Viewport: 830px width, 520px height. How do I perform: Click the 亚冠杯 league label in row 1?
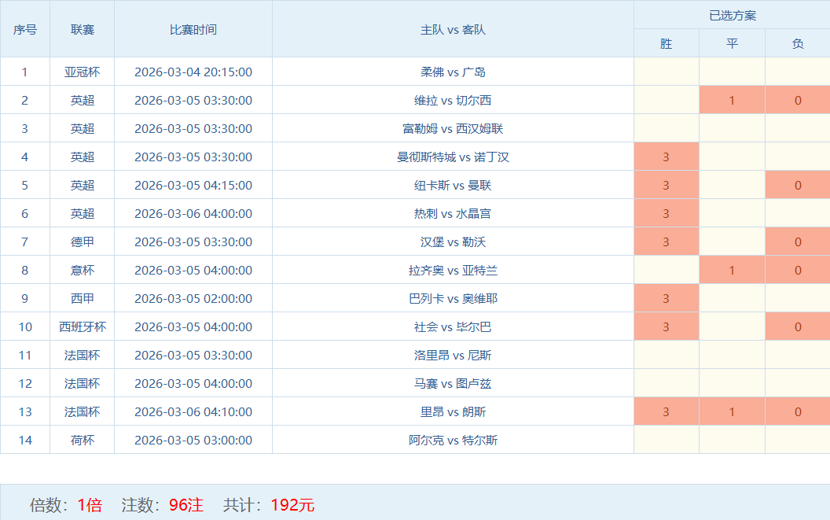click(82, 72)
